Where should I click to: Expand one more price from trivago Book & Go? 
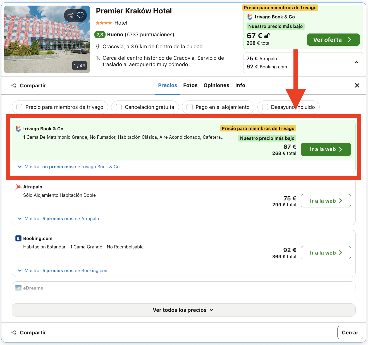click(69, 167)
